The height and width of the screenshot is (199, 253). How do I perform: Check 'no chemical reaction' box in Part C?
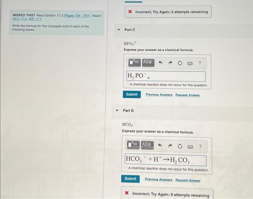[128, 84]
